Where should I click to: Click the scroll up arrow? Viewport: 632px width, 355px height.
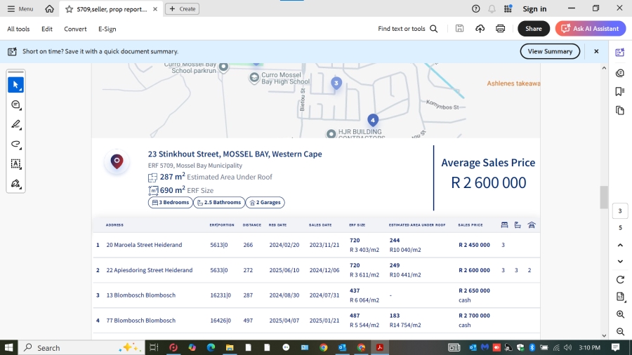point(604,68)
